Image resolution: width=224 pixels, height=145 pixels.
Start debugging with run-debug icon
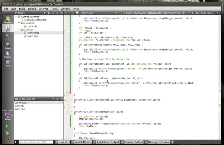[8, 133]
